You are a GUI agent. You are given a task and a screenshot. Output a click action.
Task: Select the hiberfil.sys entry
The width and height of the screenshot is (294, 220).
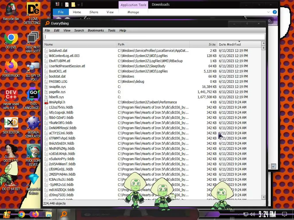coord(152,97)
